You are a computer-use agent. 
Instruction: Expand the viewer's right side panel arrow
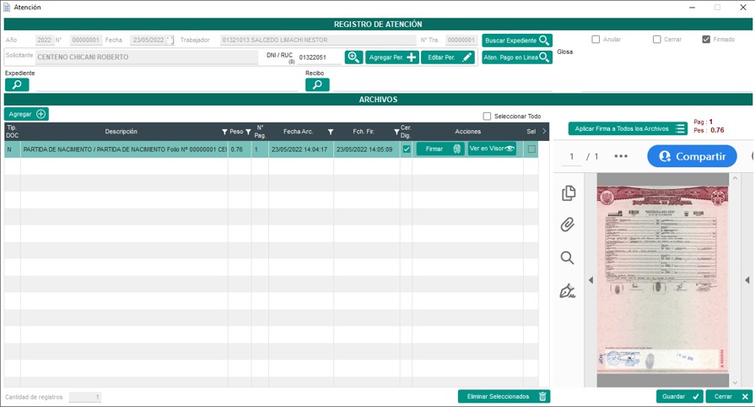pos(747,280)
